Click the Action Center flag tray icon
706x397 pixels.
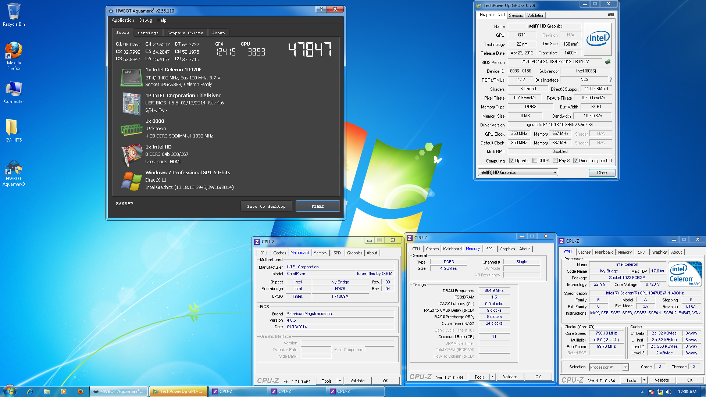[651, 392]
